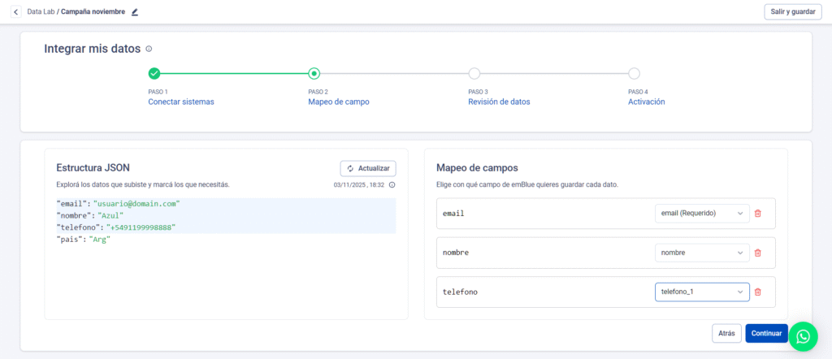Remove the telefono mapping with trash icon
This screenshot has height=359, width=832.
point(758,292)
